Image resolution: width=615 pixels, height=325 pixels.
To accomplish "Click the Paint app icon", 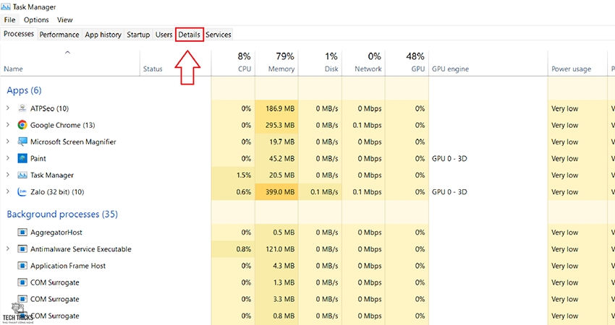I will coord(22,158).
